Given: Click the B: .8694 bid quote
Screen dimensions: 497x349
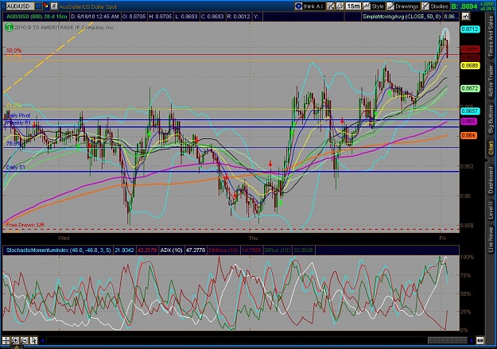Looking at the screenshot, I should coord(464,6).
